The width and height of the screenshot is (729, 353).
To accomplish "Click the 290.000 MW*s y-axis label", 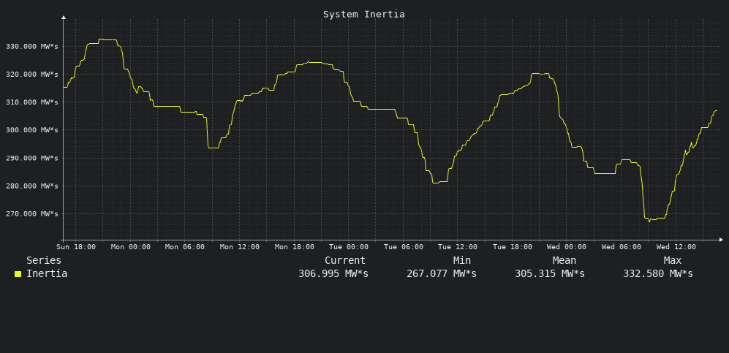I will click(x=32, y=158).
